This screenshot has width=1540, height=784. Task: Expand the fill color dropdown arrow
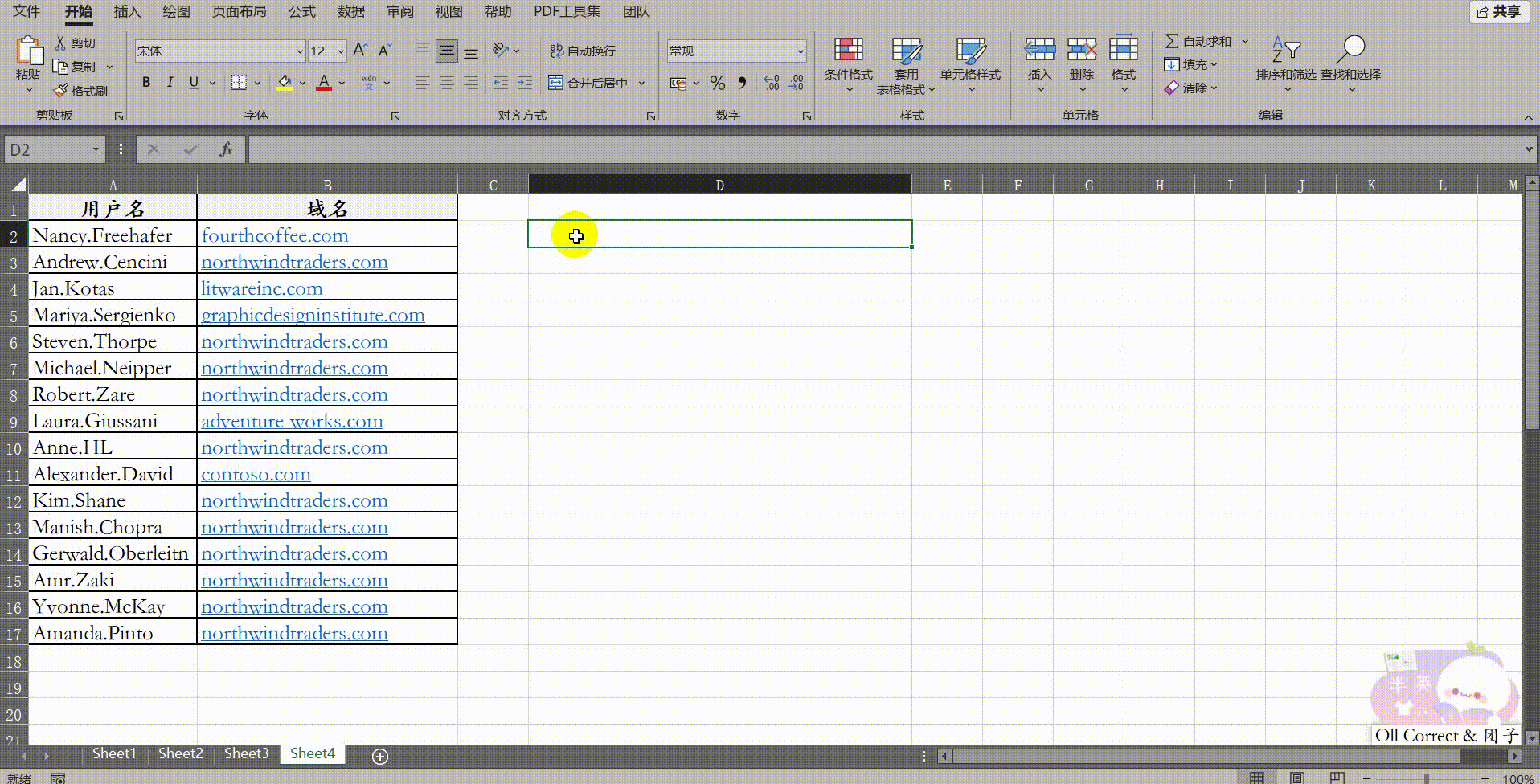(302, 83)
